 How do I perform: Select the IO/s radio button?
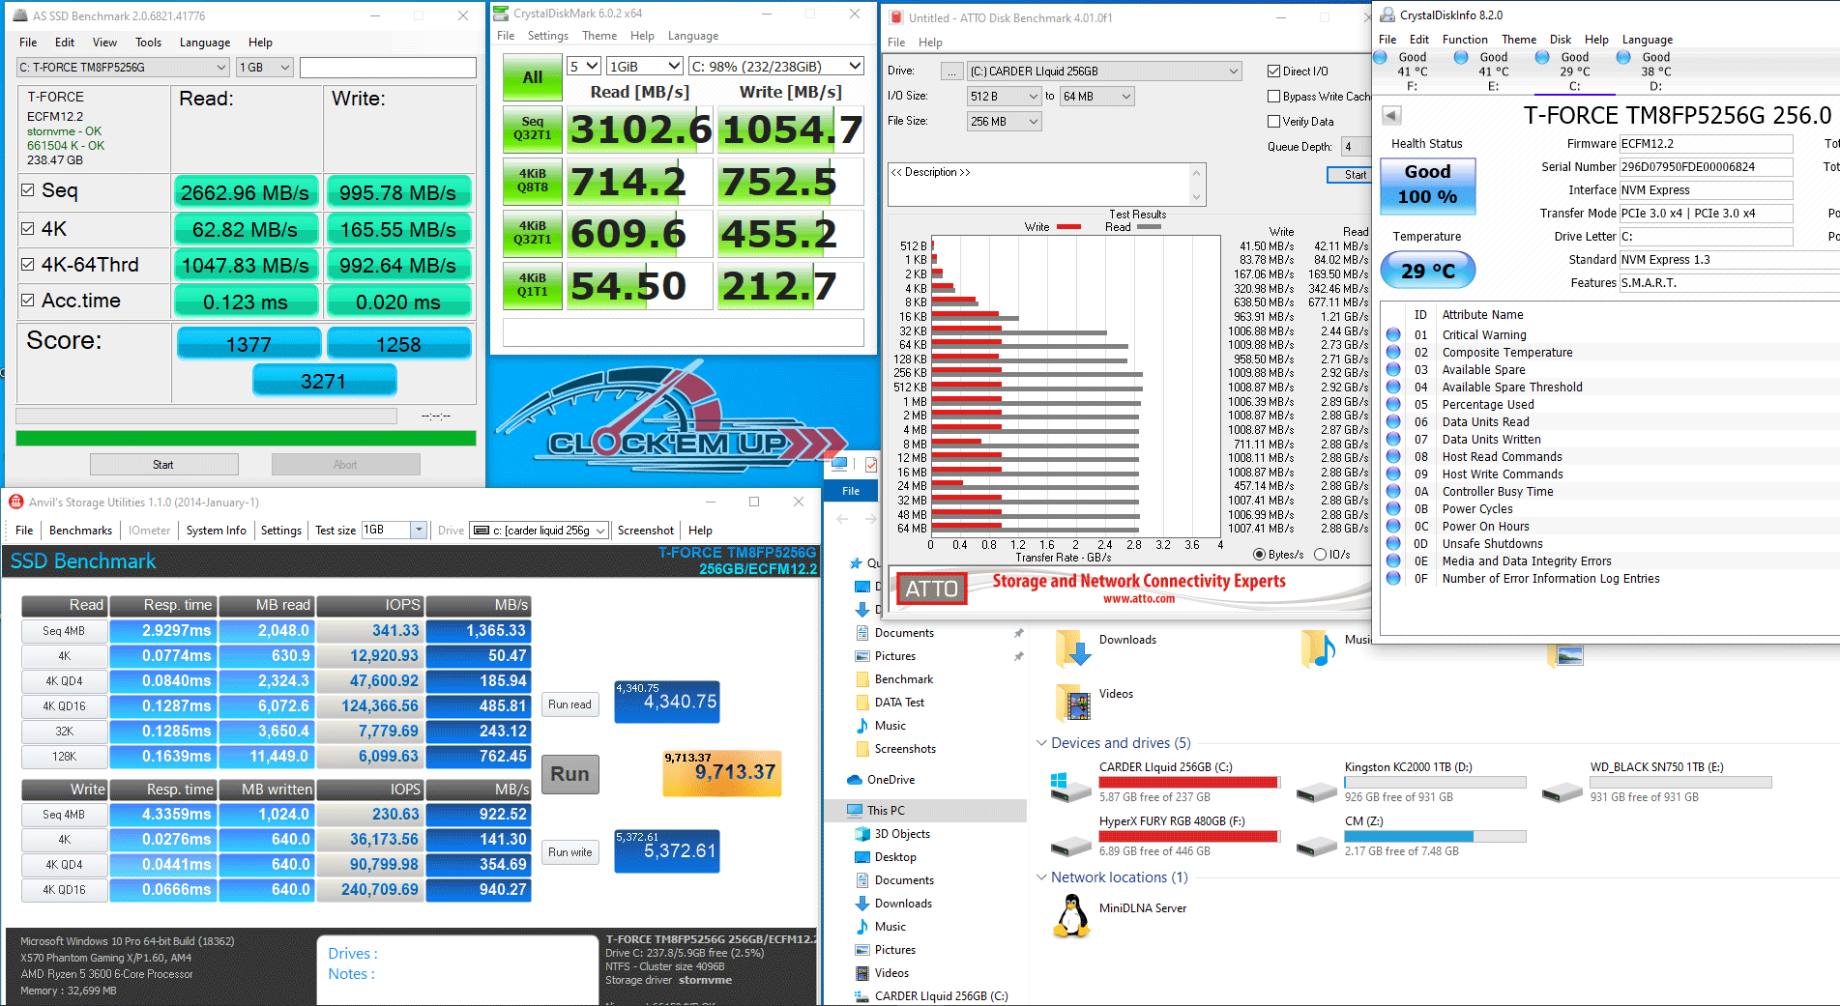pos(1320,555)
